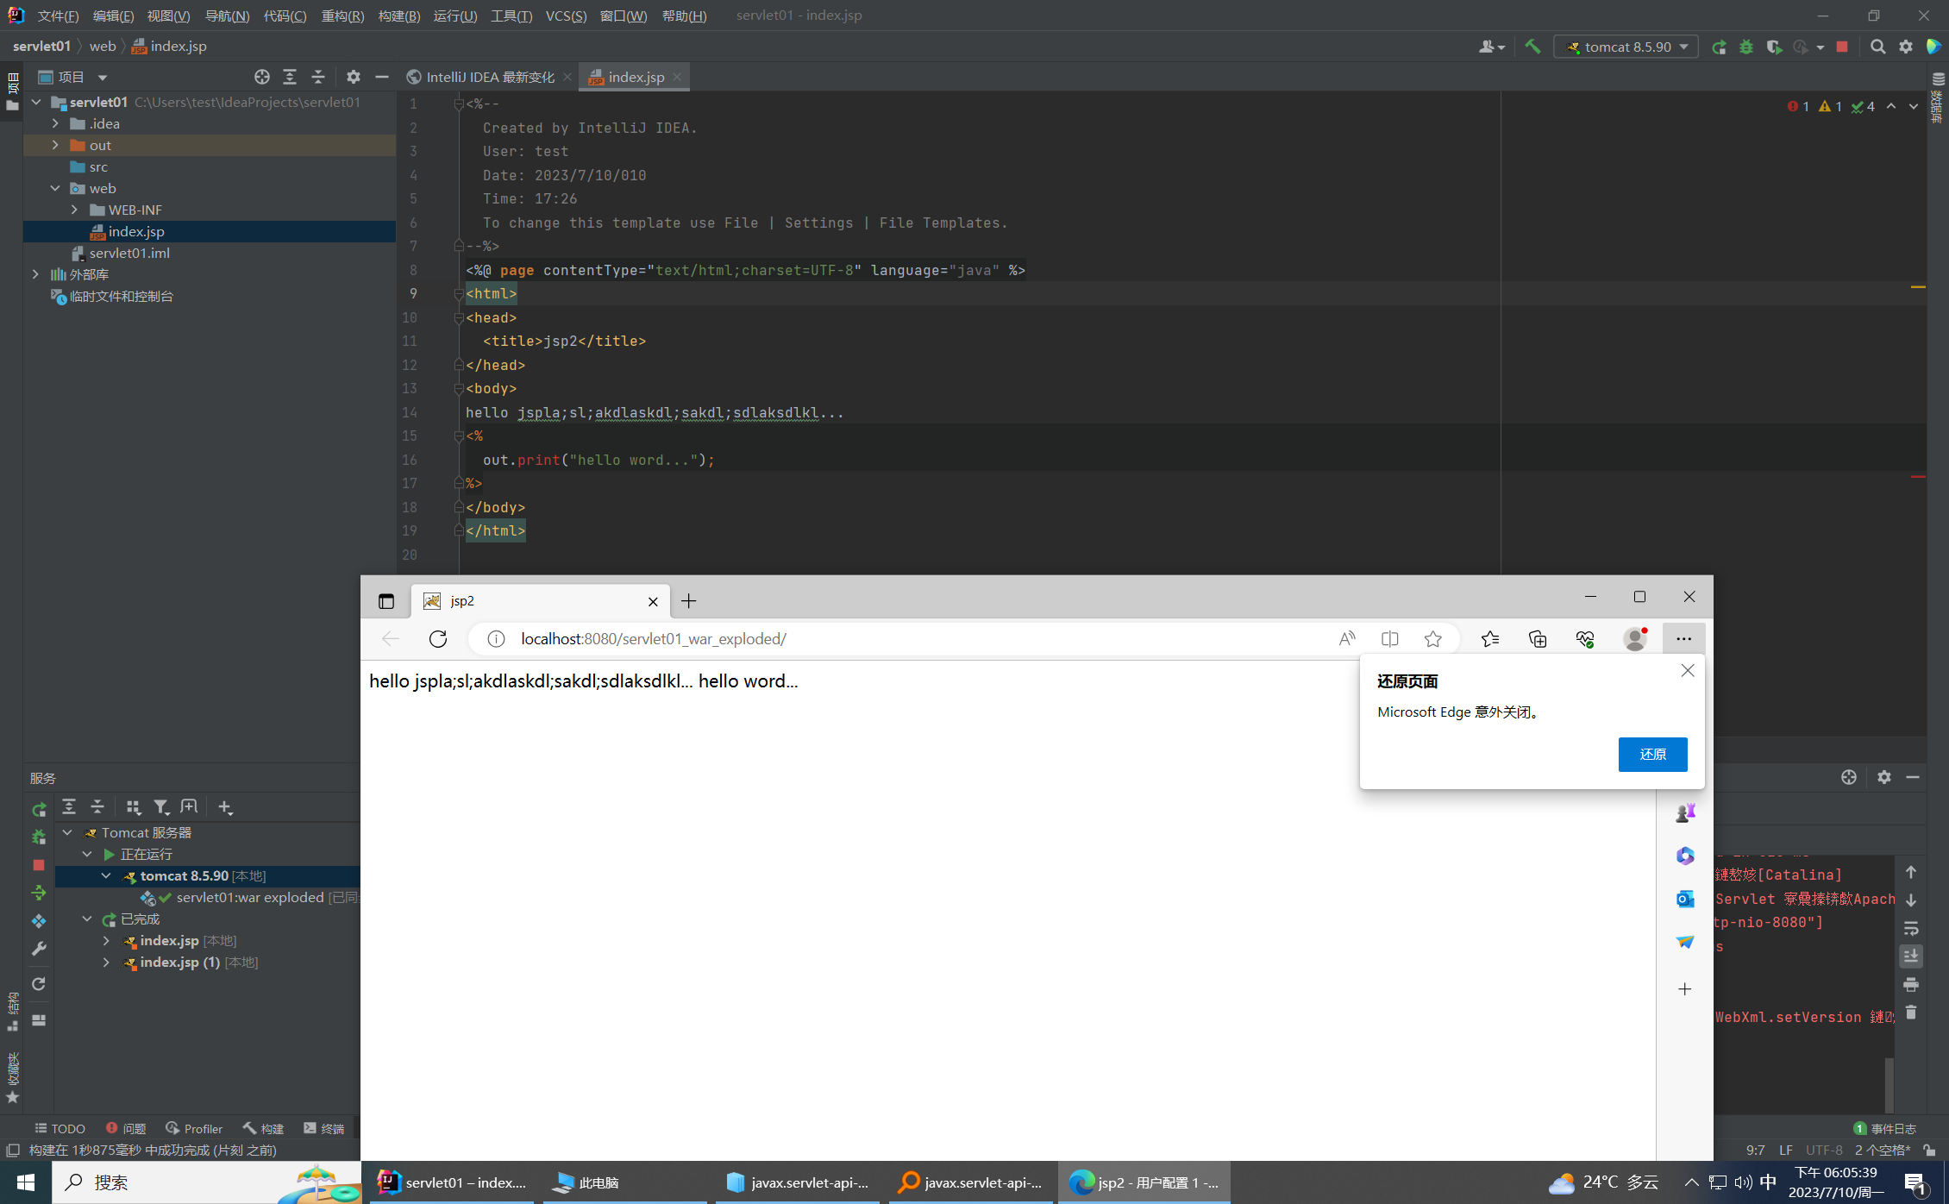
Task: Click the Build project hammer icon
Action: 1532,47
